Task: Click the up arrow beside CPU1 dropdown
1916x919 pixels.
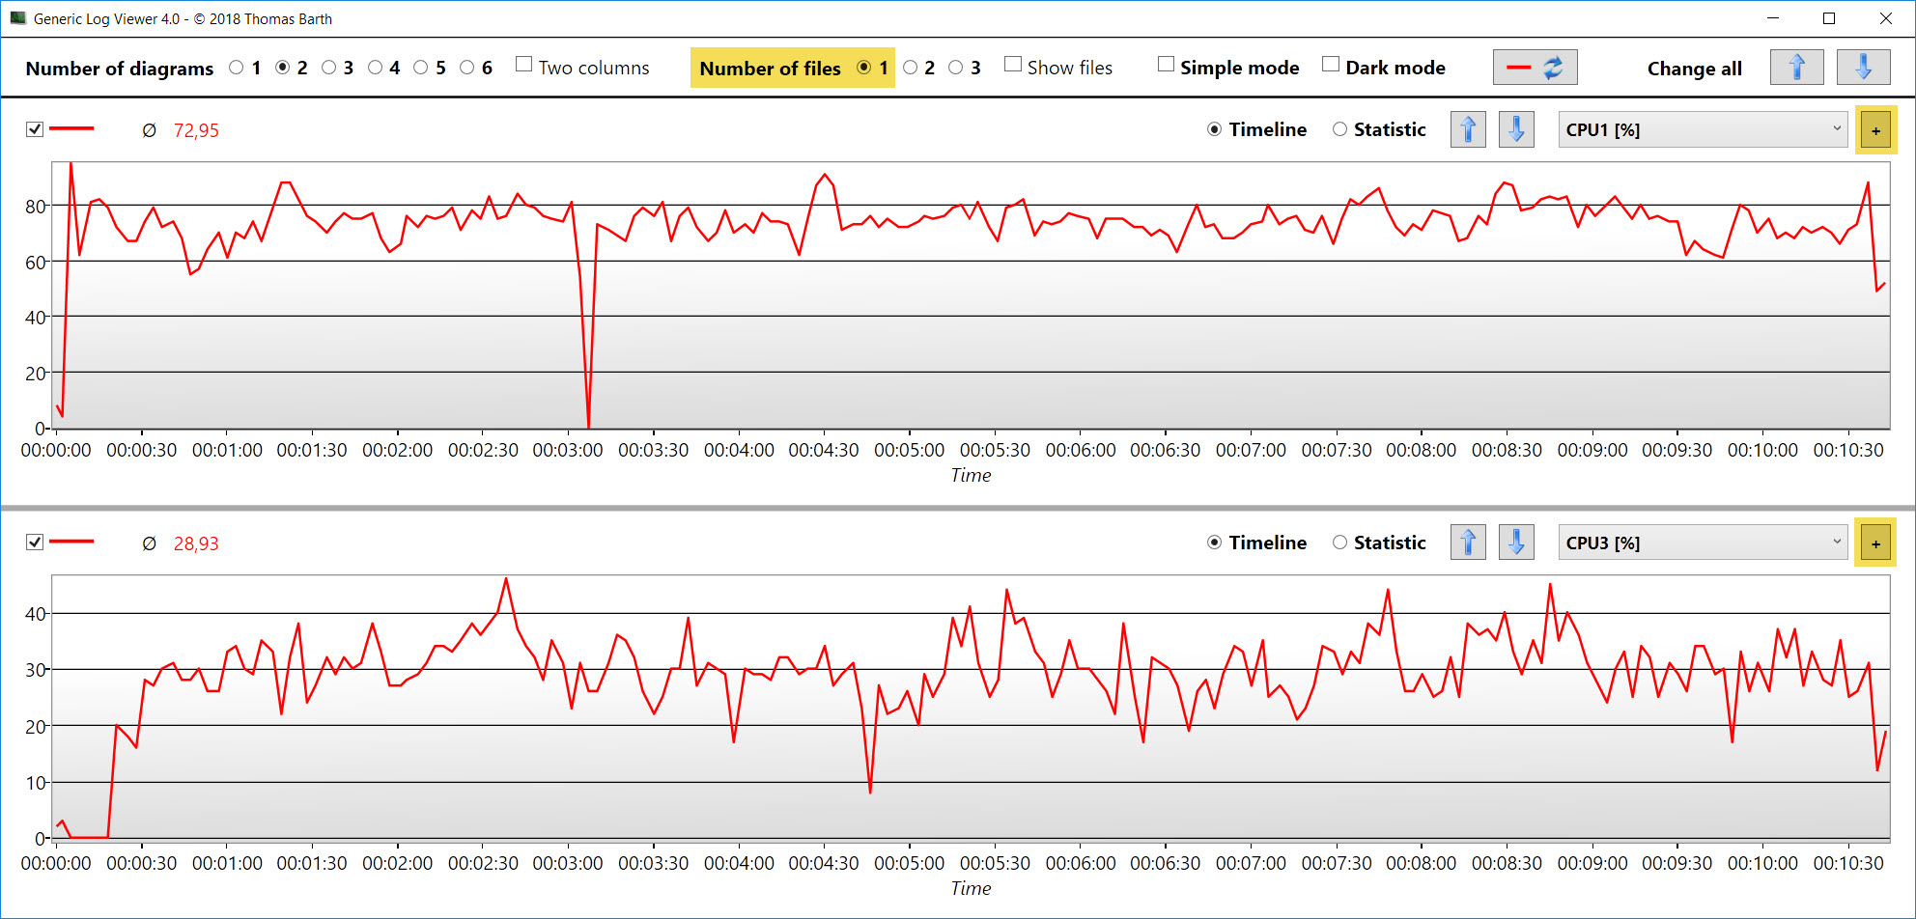Action: (1469, 129)
